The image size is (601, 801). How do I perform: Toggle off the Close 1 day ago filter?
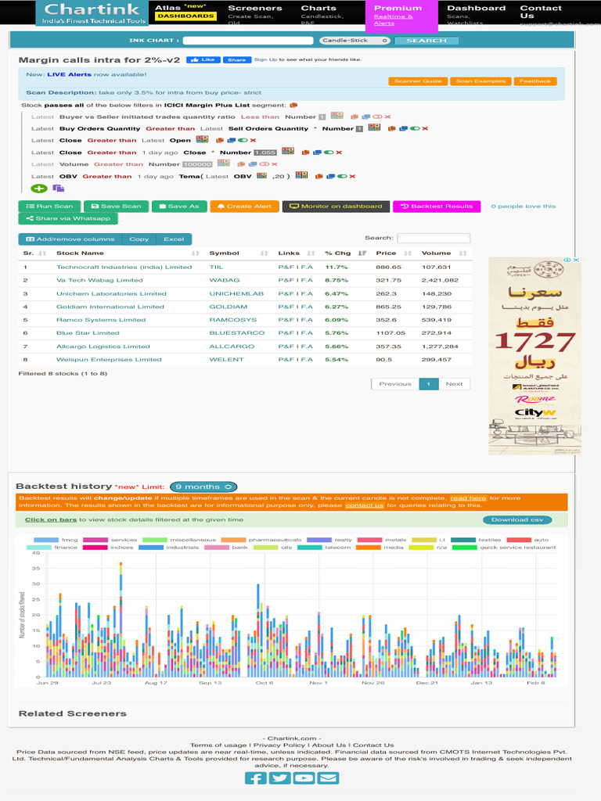point(329,153)
